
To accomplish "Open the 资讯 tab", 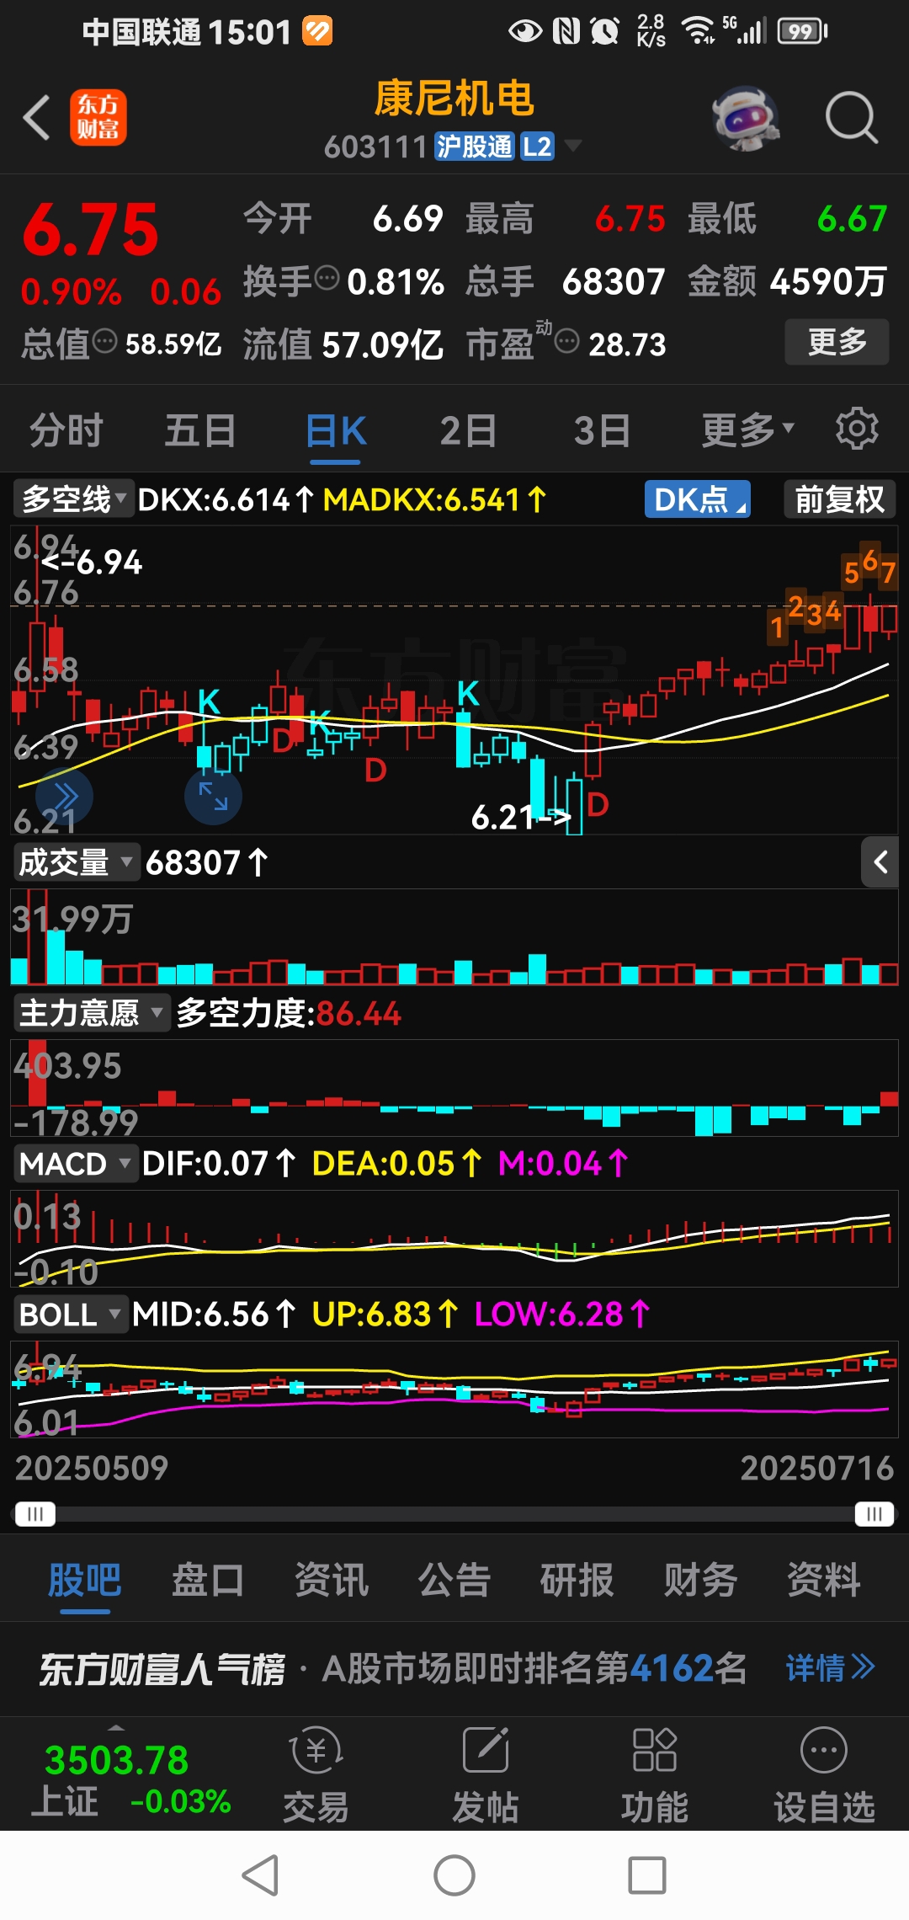I will [332, 1579].
